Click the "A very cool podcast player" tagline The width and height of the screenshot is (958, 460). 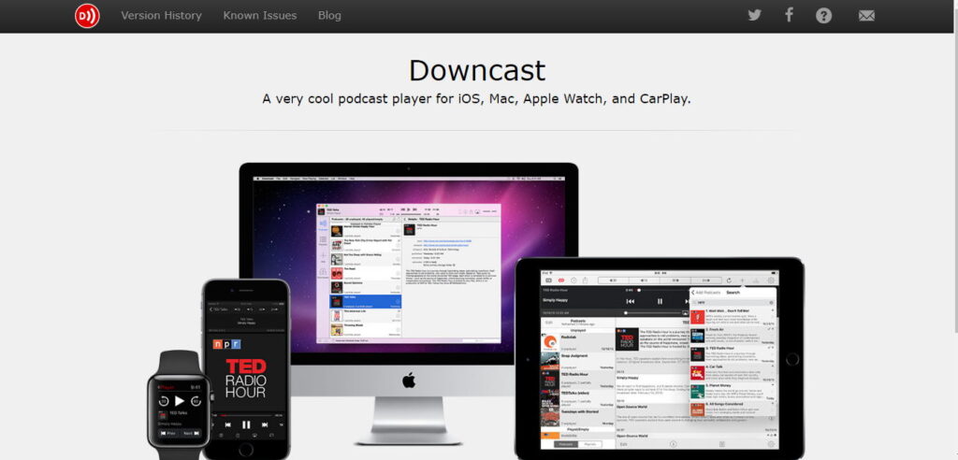[476, 99]
